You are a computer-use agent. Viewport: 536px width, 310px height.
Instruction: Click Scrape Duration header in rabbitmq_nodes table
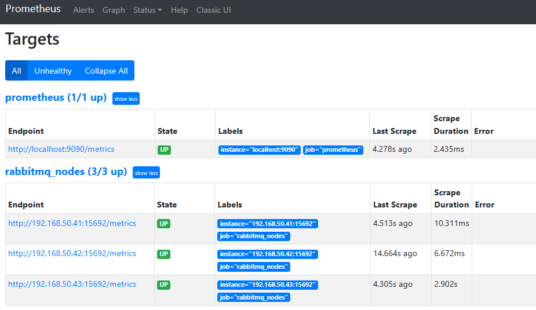(451, 199)
